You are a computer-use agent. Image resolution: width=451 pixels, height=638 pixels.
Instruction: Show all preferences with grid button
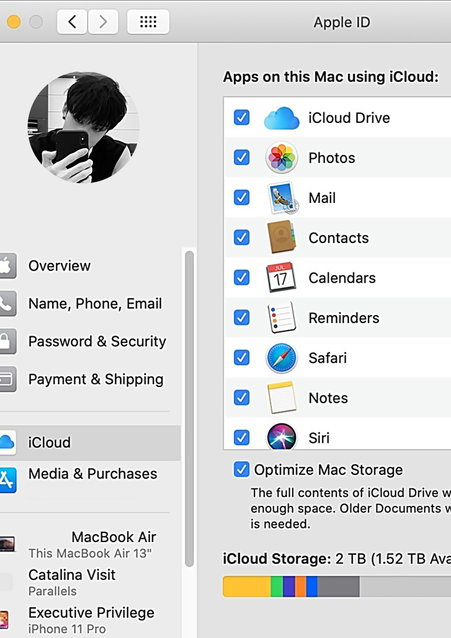point(148,21)
